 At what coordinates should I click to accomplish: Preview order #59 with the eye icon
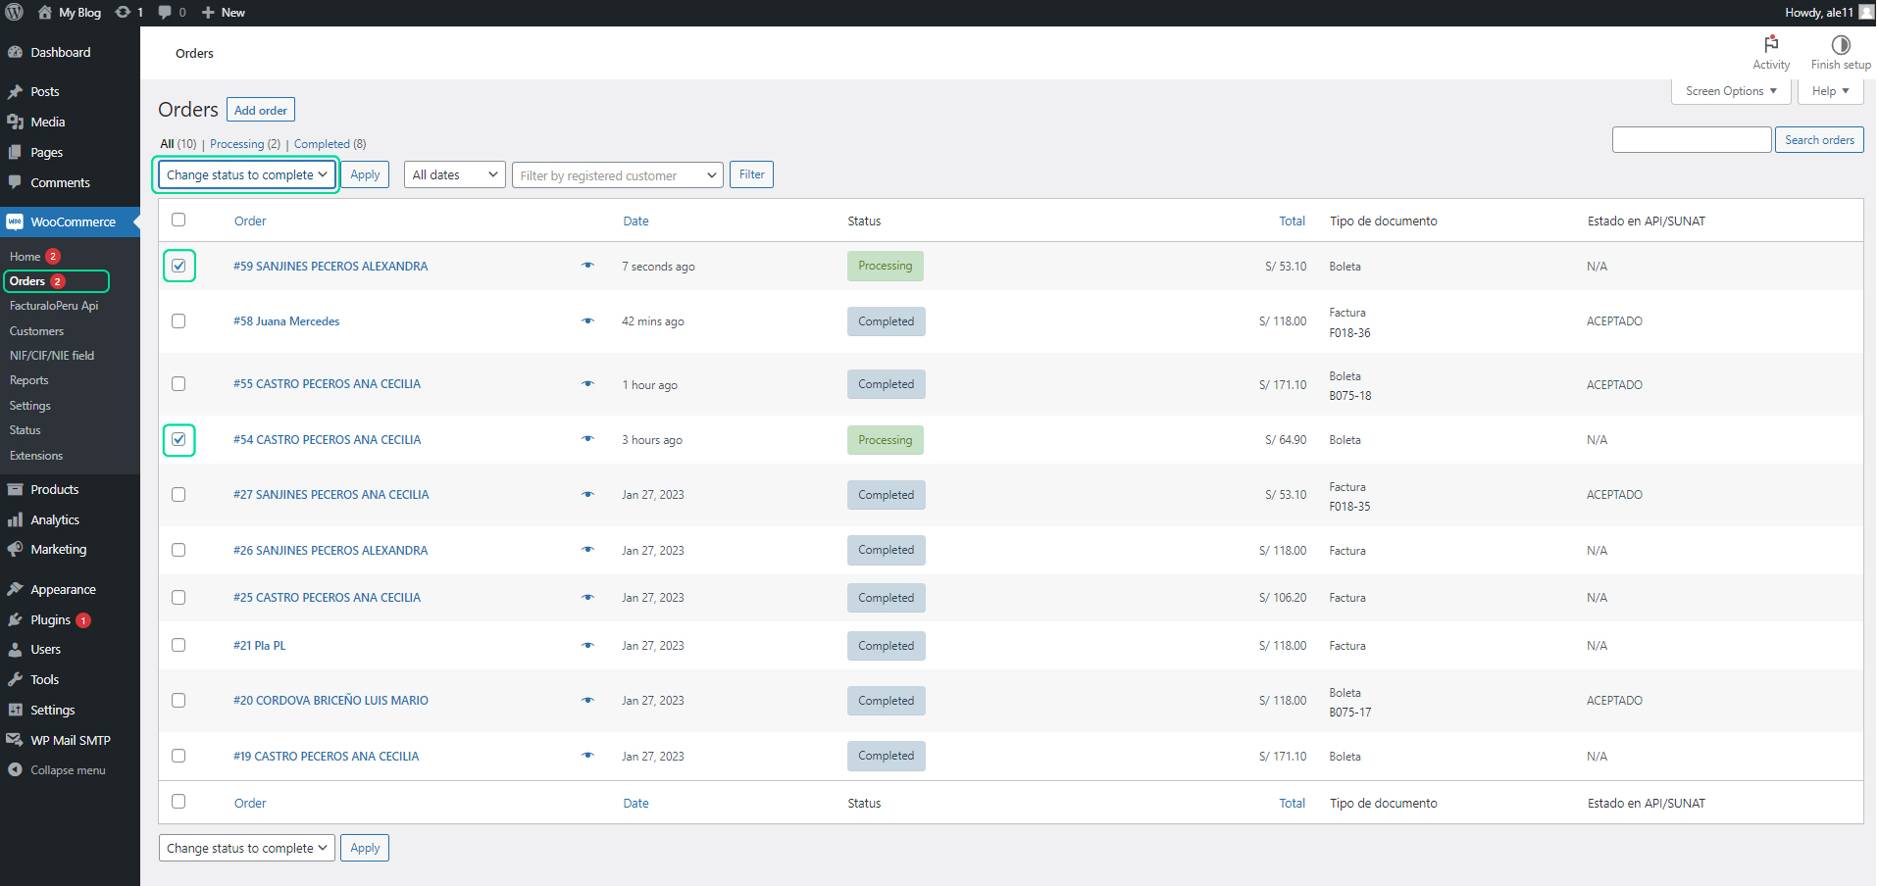point(587,266)
